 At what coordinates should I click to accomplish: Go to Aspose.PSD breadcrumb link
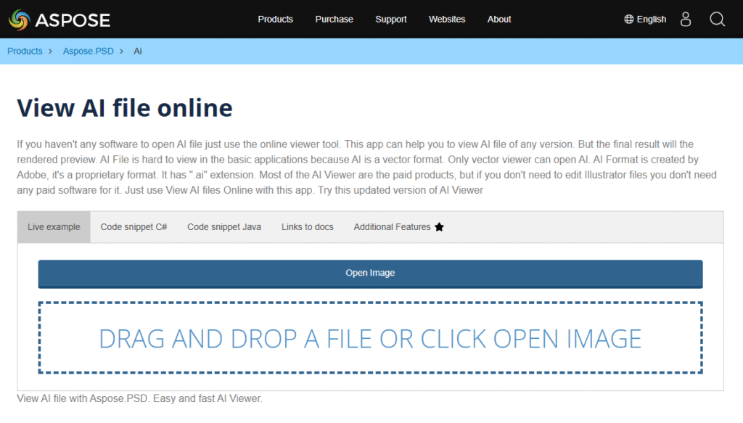88,52
